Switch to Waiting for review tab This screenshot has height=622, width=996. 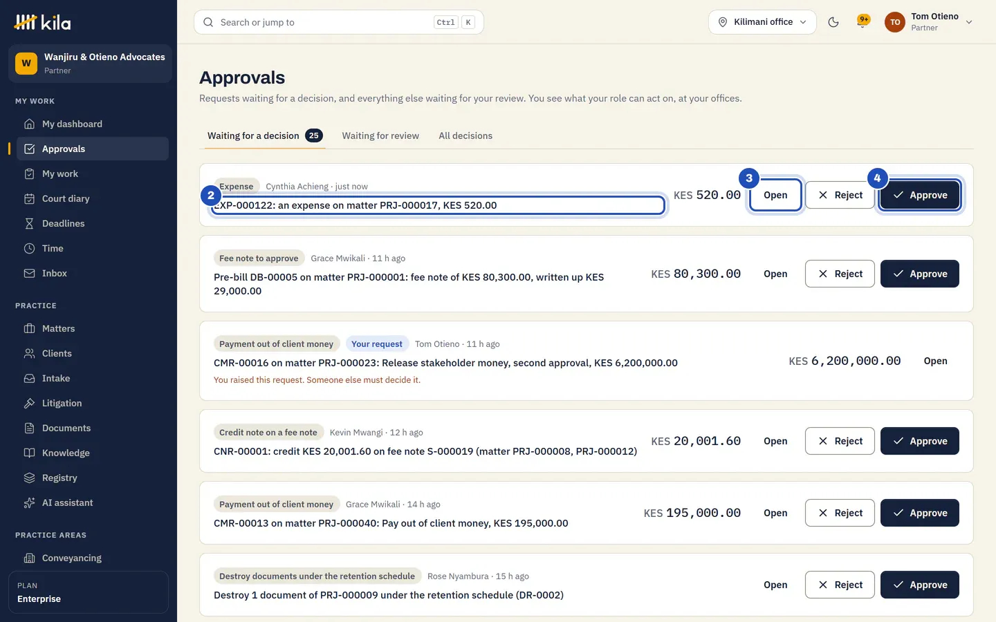tap(380, 135)
